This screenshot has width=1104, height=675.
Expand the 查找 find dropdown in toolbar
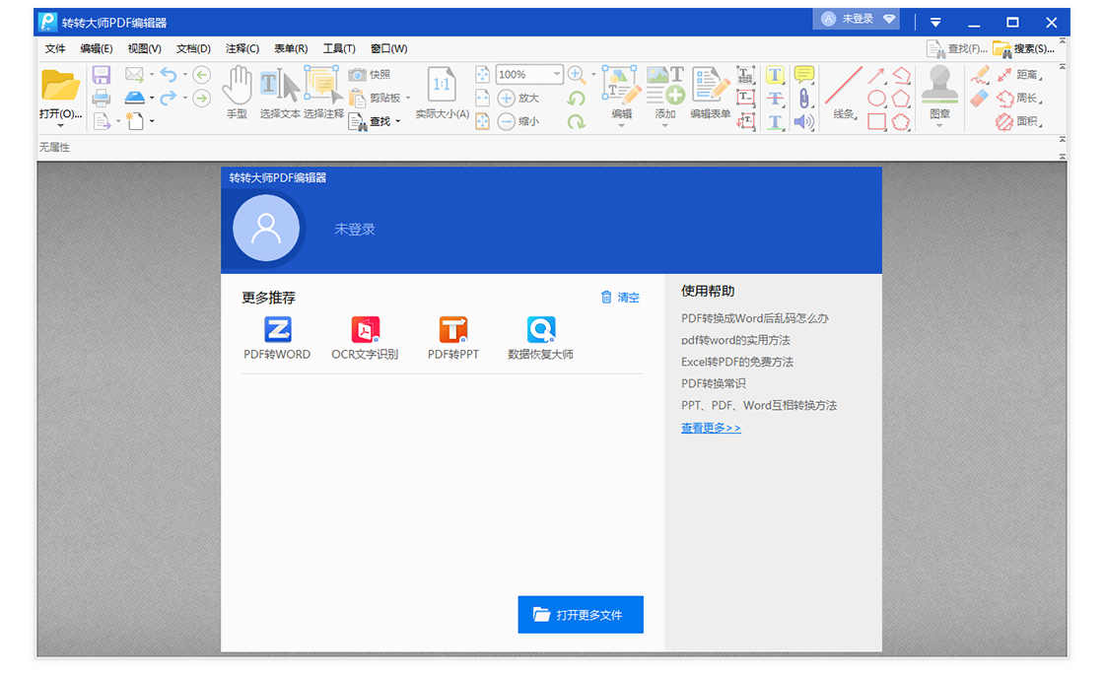click(x=398, y=122)
